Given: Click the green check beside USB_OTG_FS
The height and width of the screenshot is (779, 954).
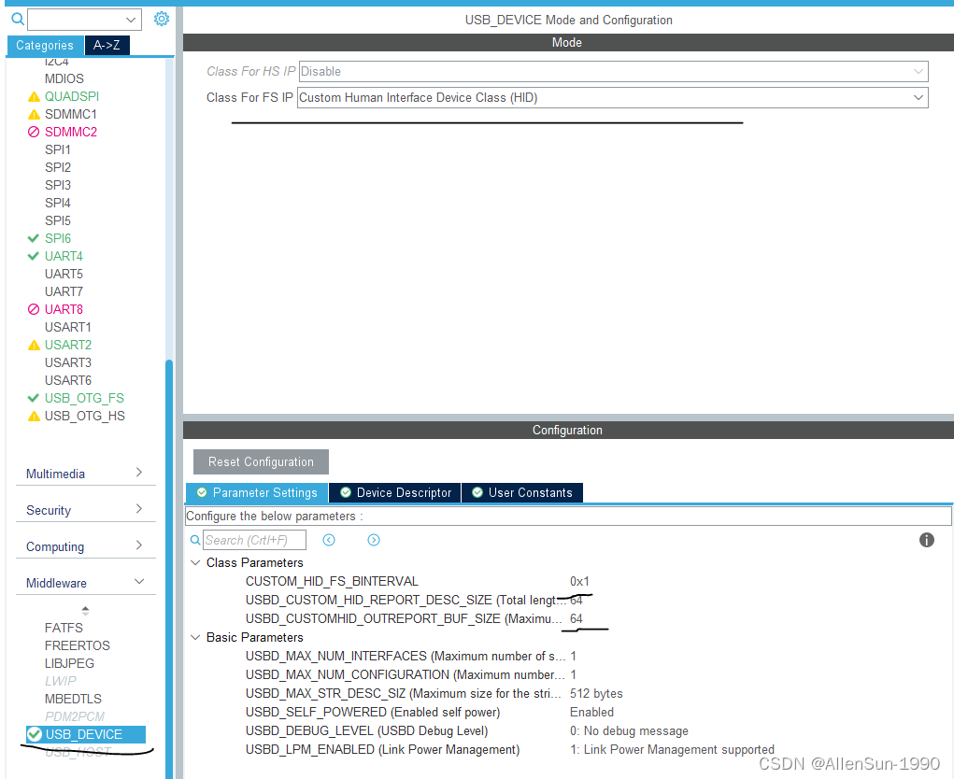Looking at the screenshot, I should click(x=34, y=398).
